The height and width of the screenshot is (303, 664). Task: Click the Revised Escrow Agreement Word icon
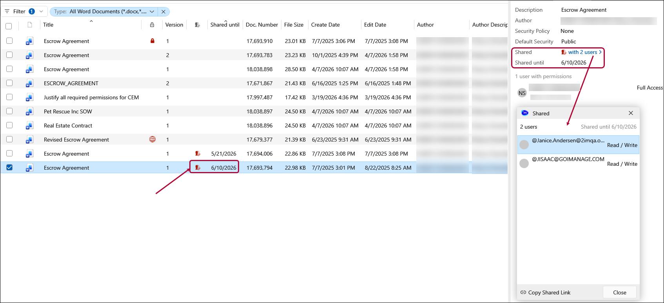click(29, 140)
